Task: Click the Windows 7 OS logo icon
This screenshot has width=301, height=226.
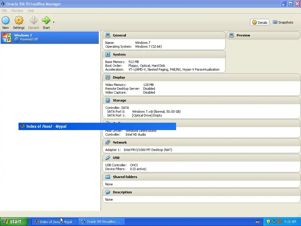Action: [7, 37]
